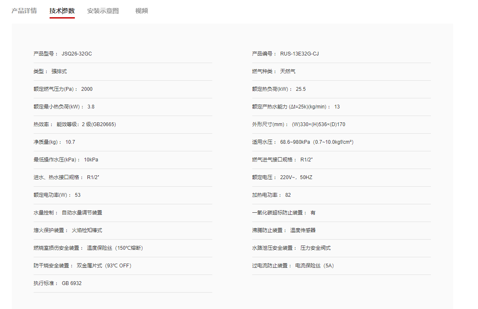478x309 pixels.
Task: Click the product number RUS-13E32G-CJ
Action: (299, 54)
